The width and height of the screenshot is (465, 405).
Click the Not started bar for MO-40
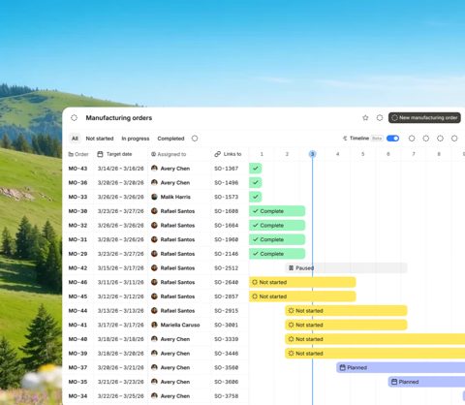click(x=375, y=339)
